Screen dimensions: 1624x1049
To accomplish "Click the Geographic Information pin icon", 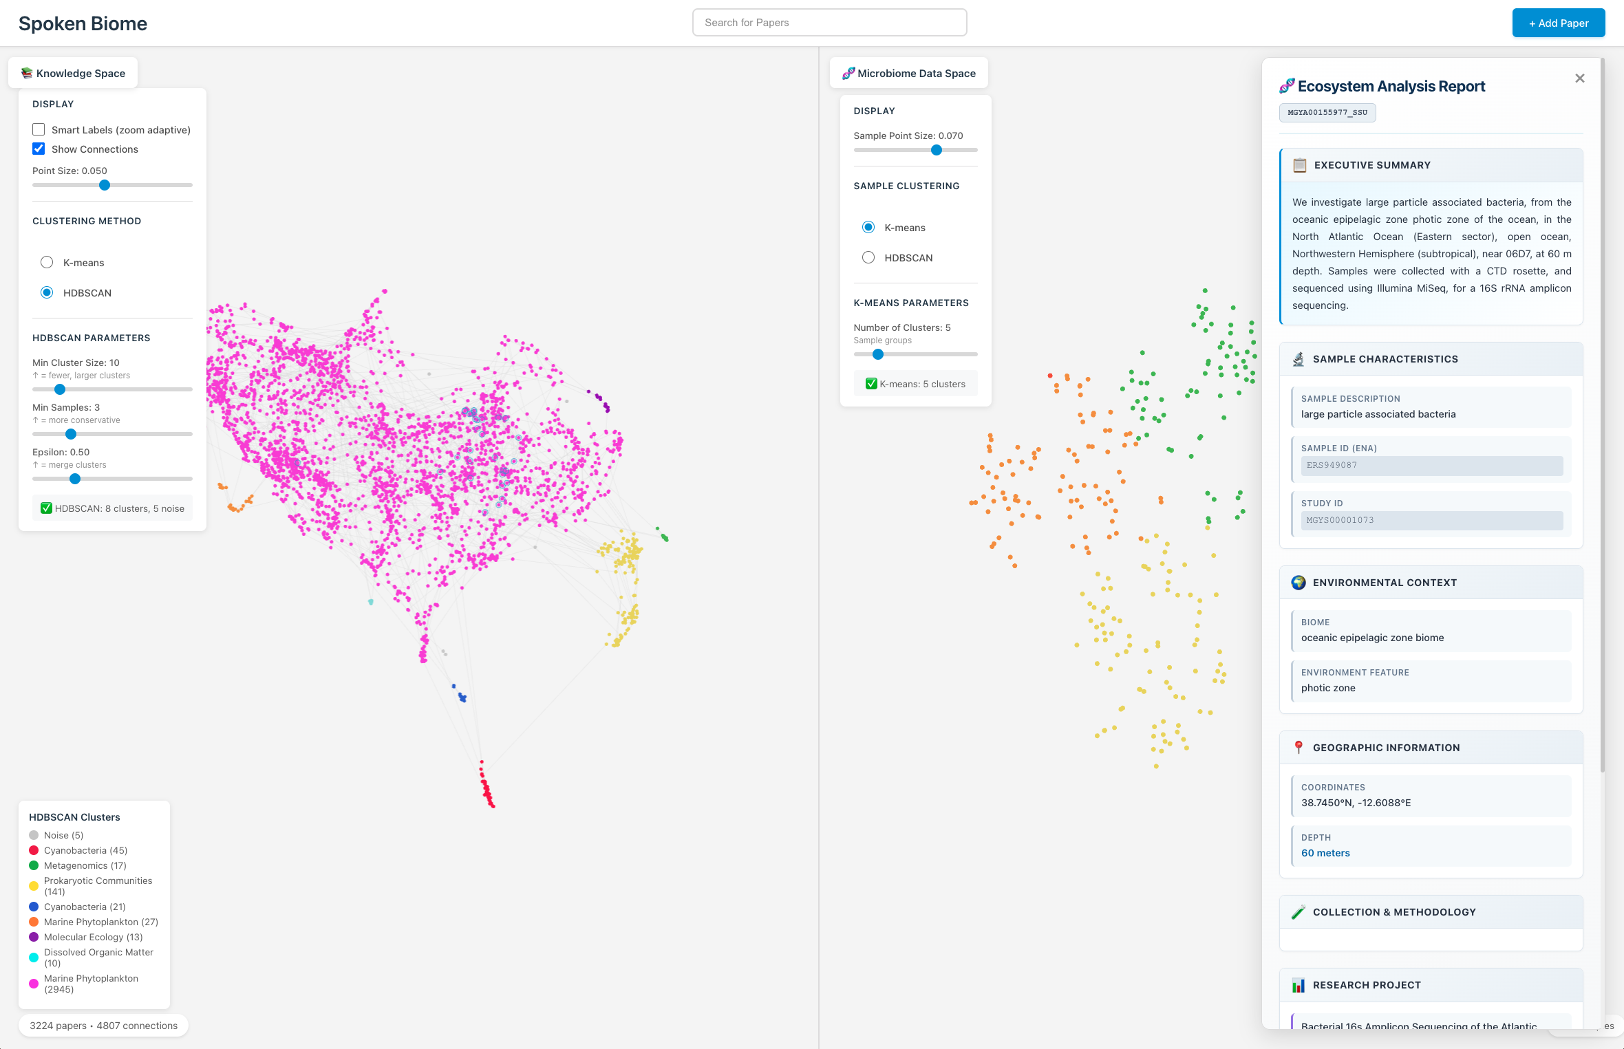I will (x=1298, y=747).
